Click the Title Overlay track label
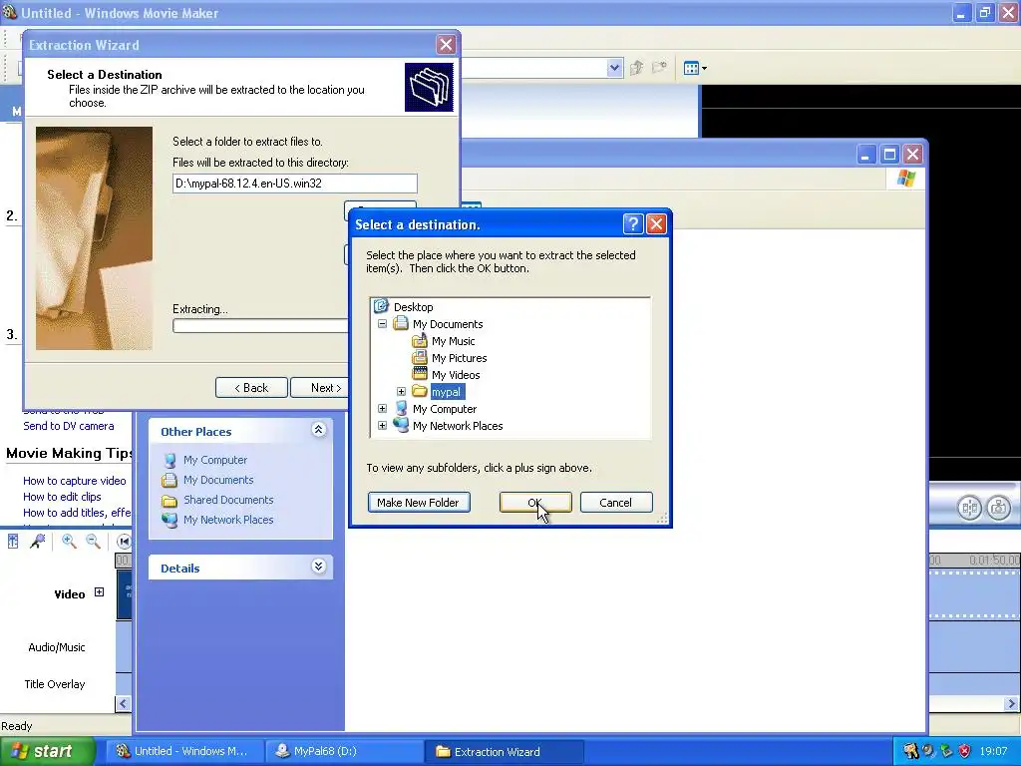This screenshot has height=766, width=1021. click(x=55, y=684)
